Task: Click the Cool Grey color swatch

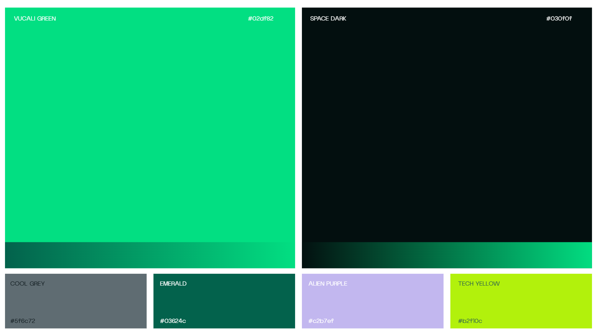Action: click(76, 301)
